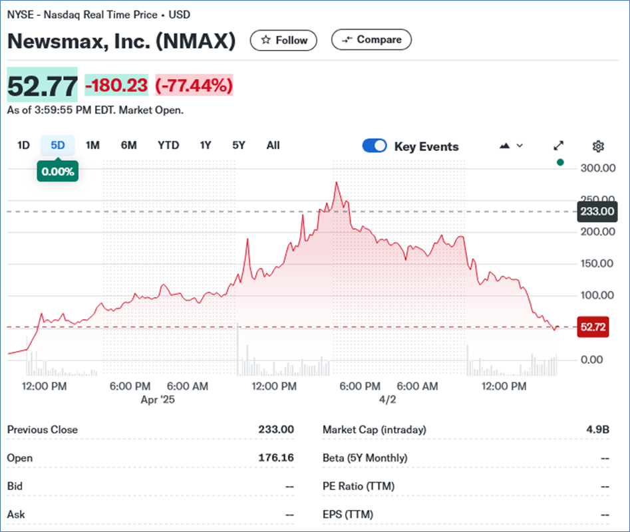Show the YTD chart range
Screen dimensions: 630x532
(x=168, y=146)
